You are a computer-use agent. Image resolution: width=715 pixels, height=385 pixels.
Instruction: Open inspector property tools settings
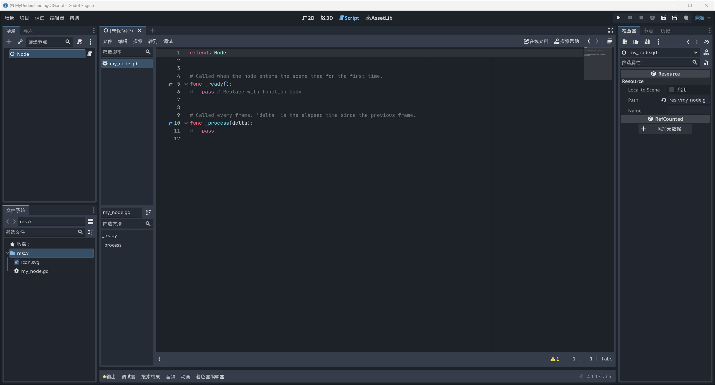point(706,62)
